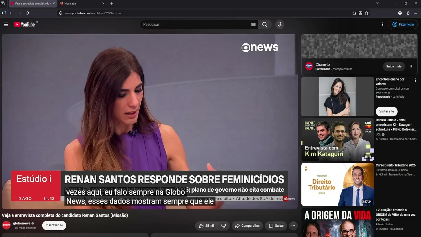421x237 pixels.
Task: Click the Chamyto ad channel logo
Action: click(x=309, y=66)
